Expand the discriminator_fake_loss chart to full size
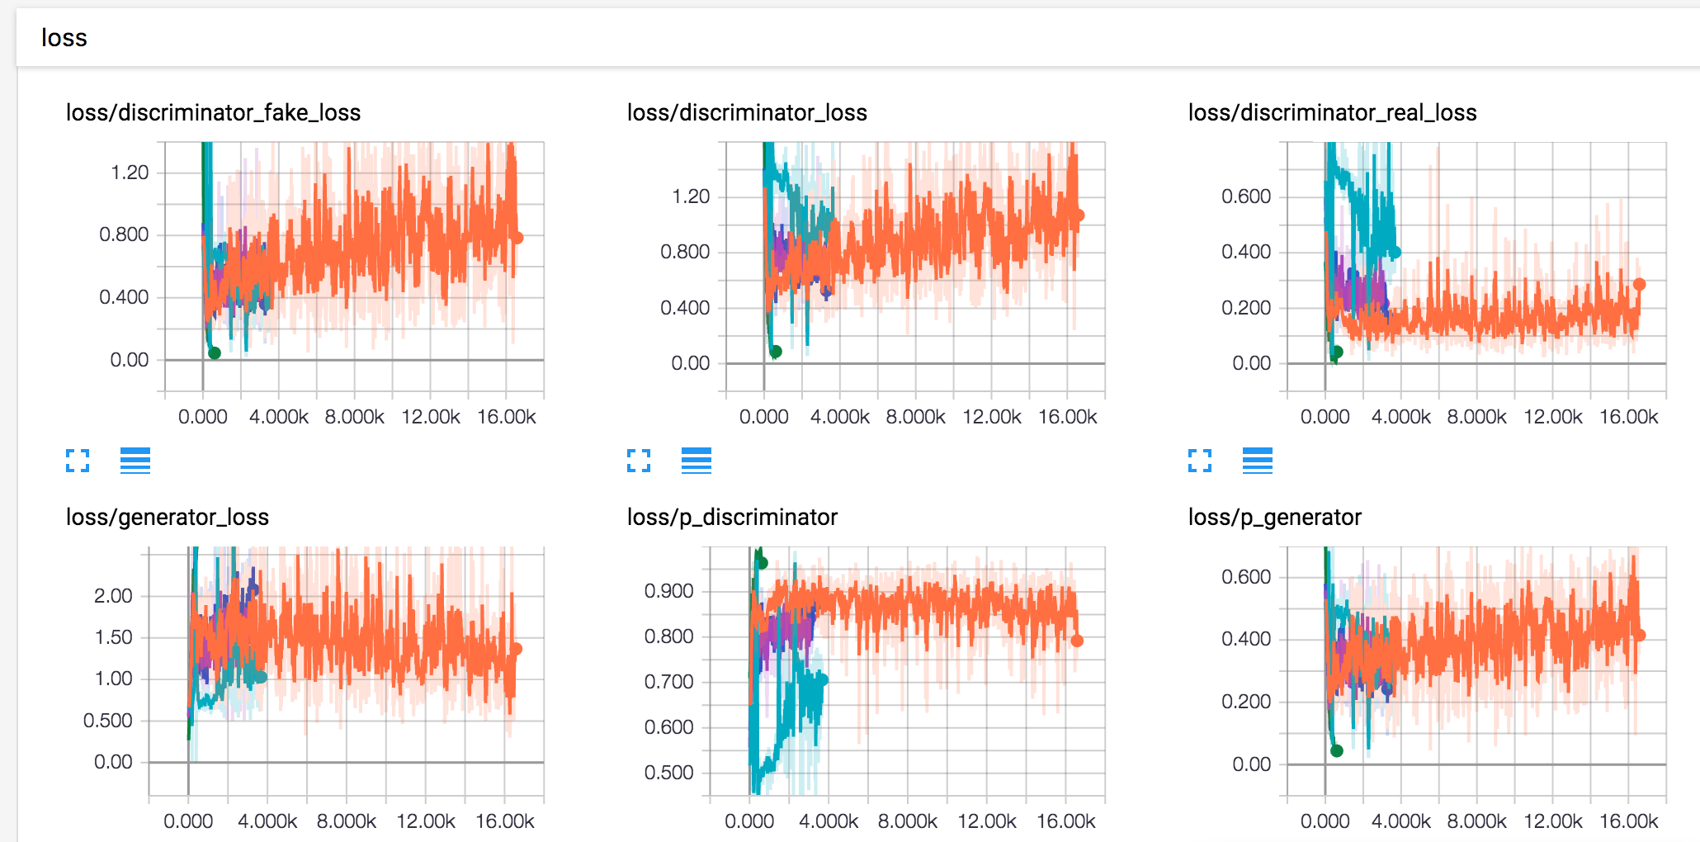 tap(78, 461)
